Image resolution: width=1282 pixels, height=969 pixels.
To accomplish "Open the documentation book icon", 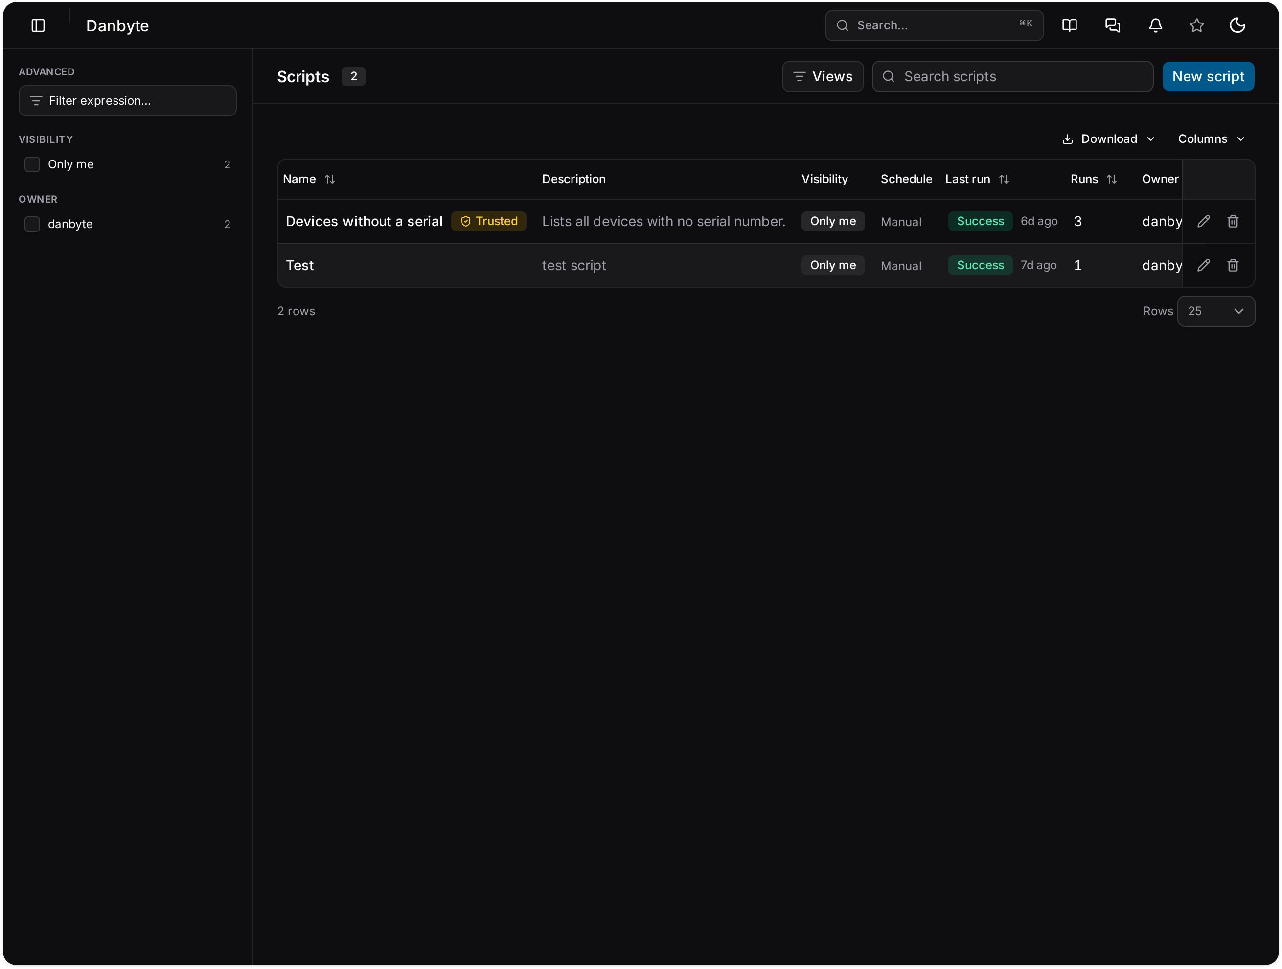I will click(x=1069, y=25).
